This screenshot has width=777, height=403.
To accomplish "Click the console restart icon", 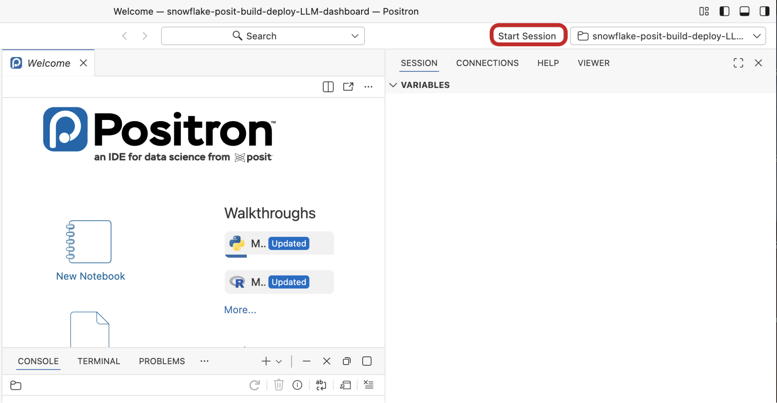I will tap(255, 385).
